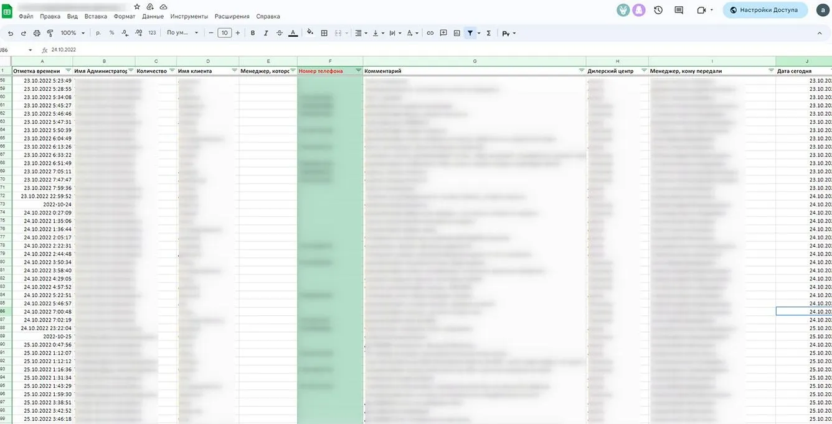Click the Insert link icon
The width and height of the screenshot is (832, 424).
430,33
